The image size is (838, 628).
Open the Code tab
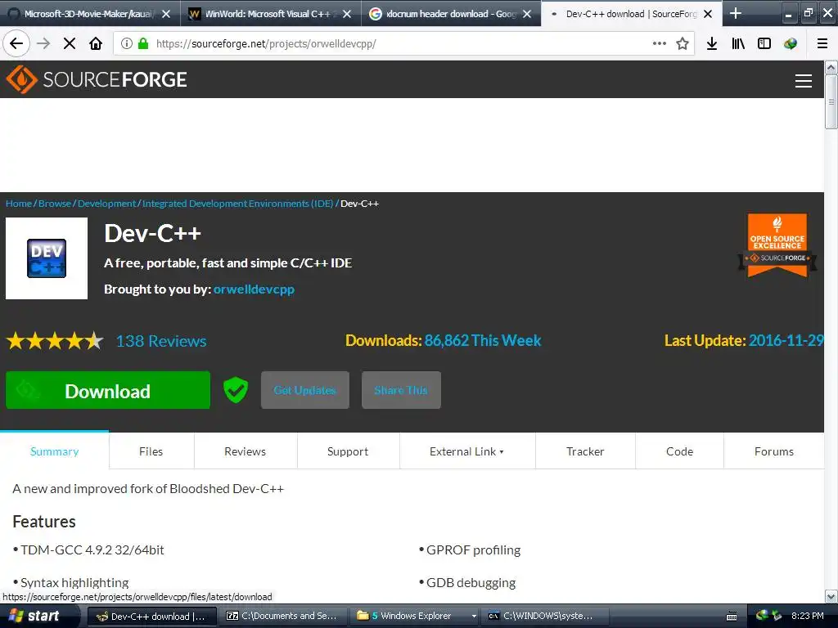(679, 451)
